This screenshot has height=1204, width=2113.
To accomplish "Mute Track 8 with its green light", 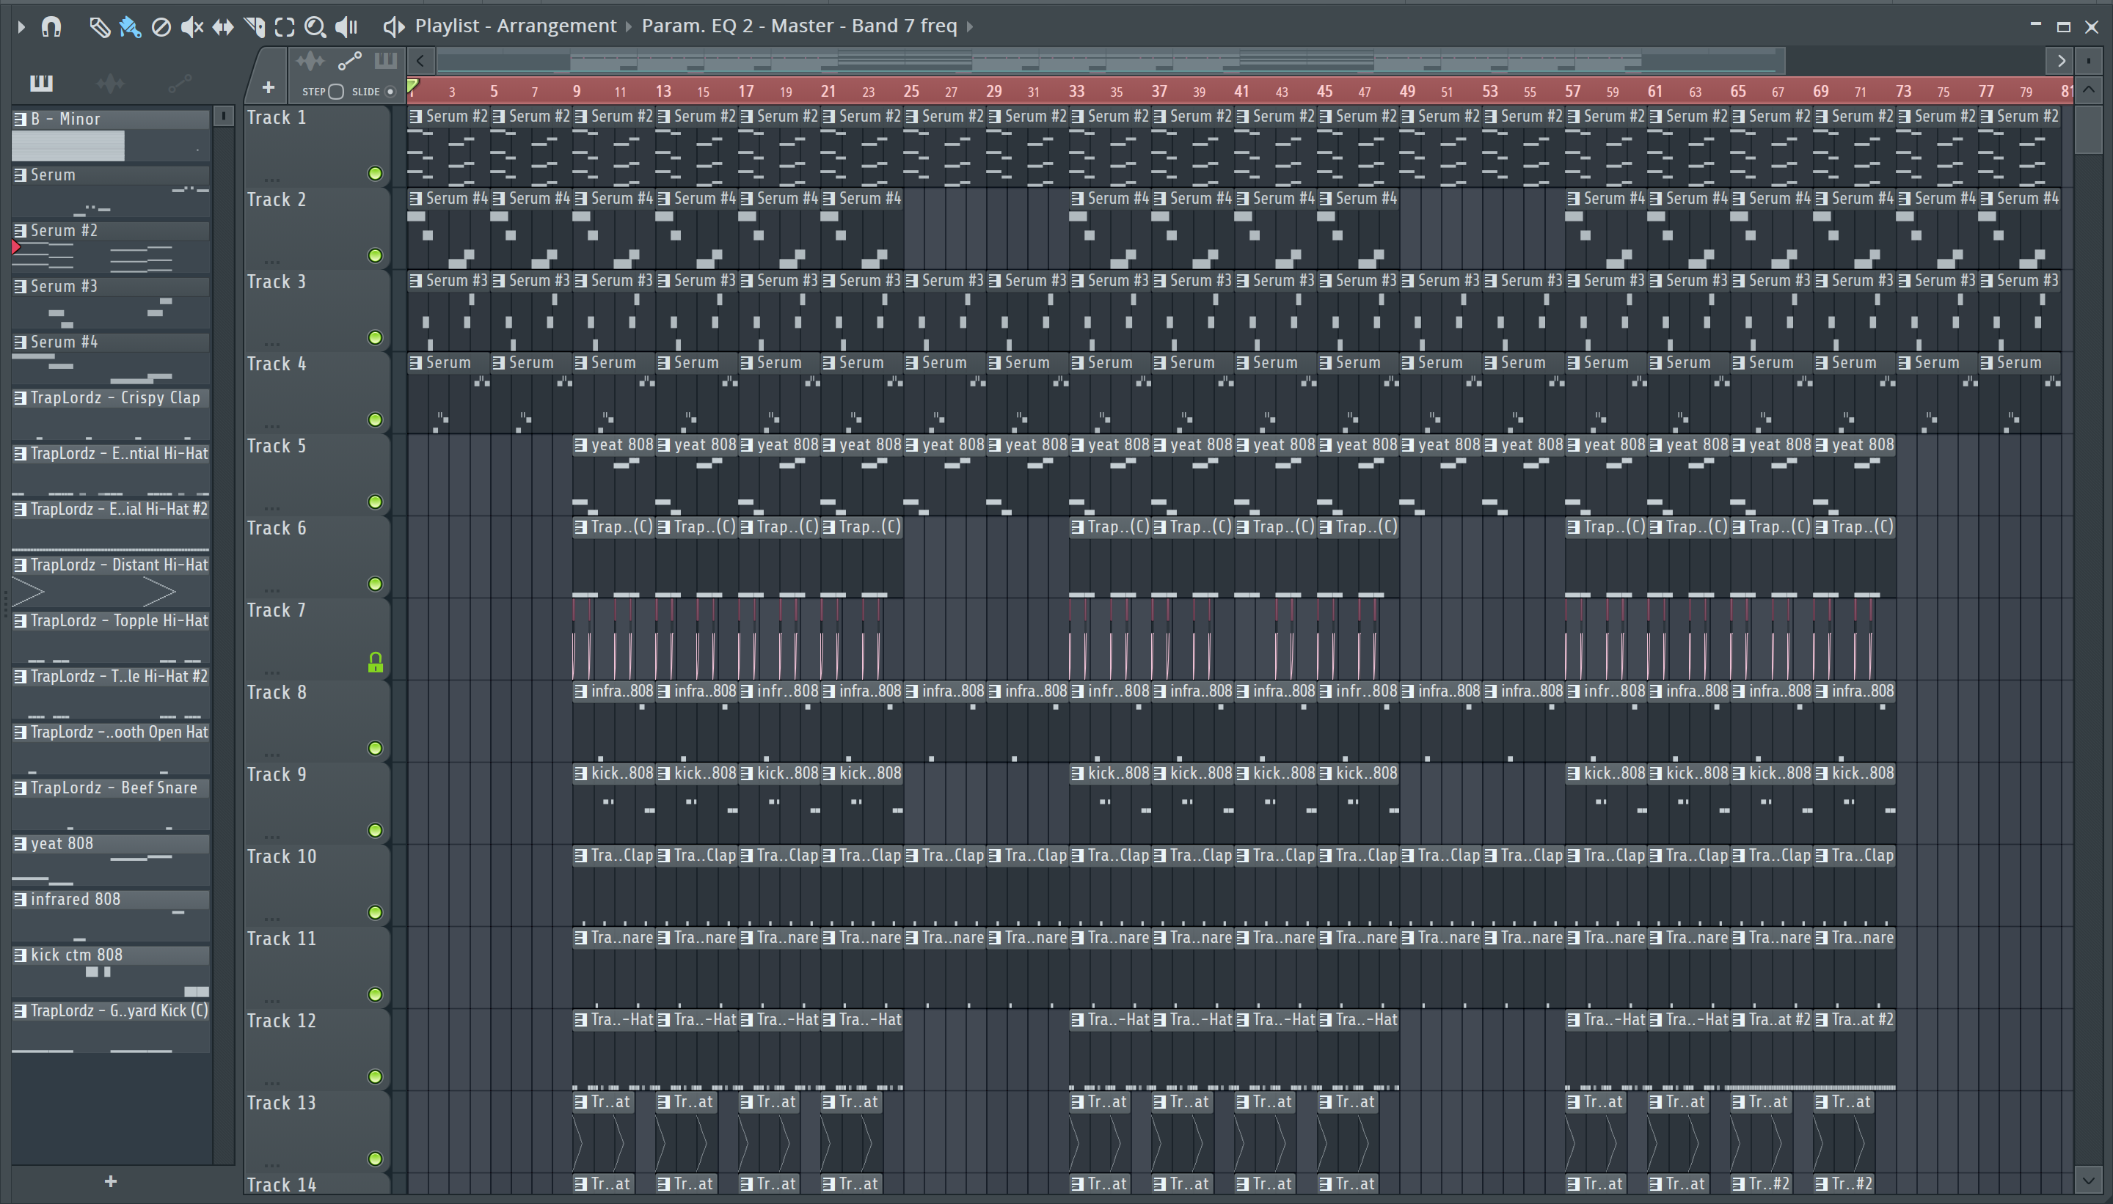I will (x=376, y=749).
